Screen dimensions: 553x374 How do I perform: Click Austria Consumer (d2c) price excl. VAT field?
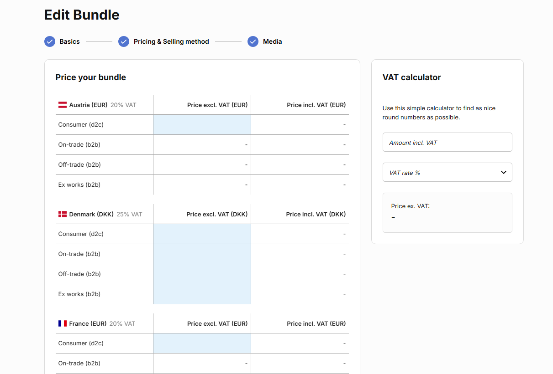[x=202, y=125]
